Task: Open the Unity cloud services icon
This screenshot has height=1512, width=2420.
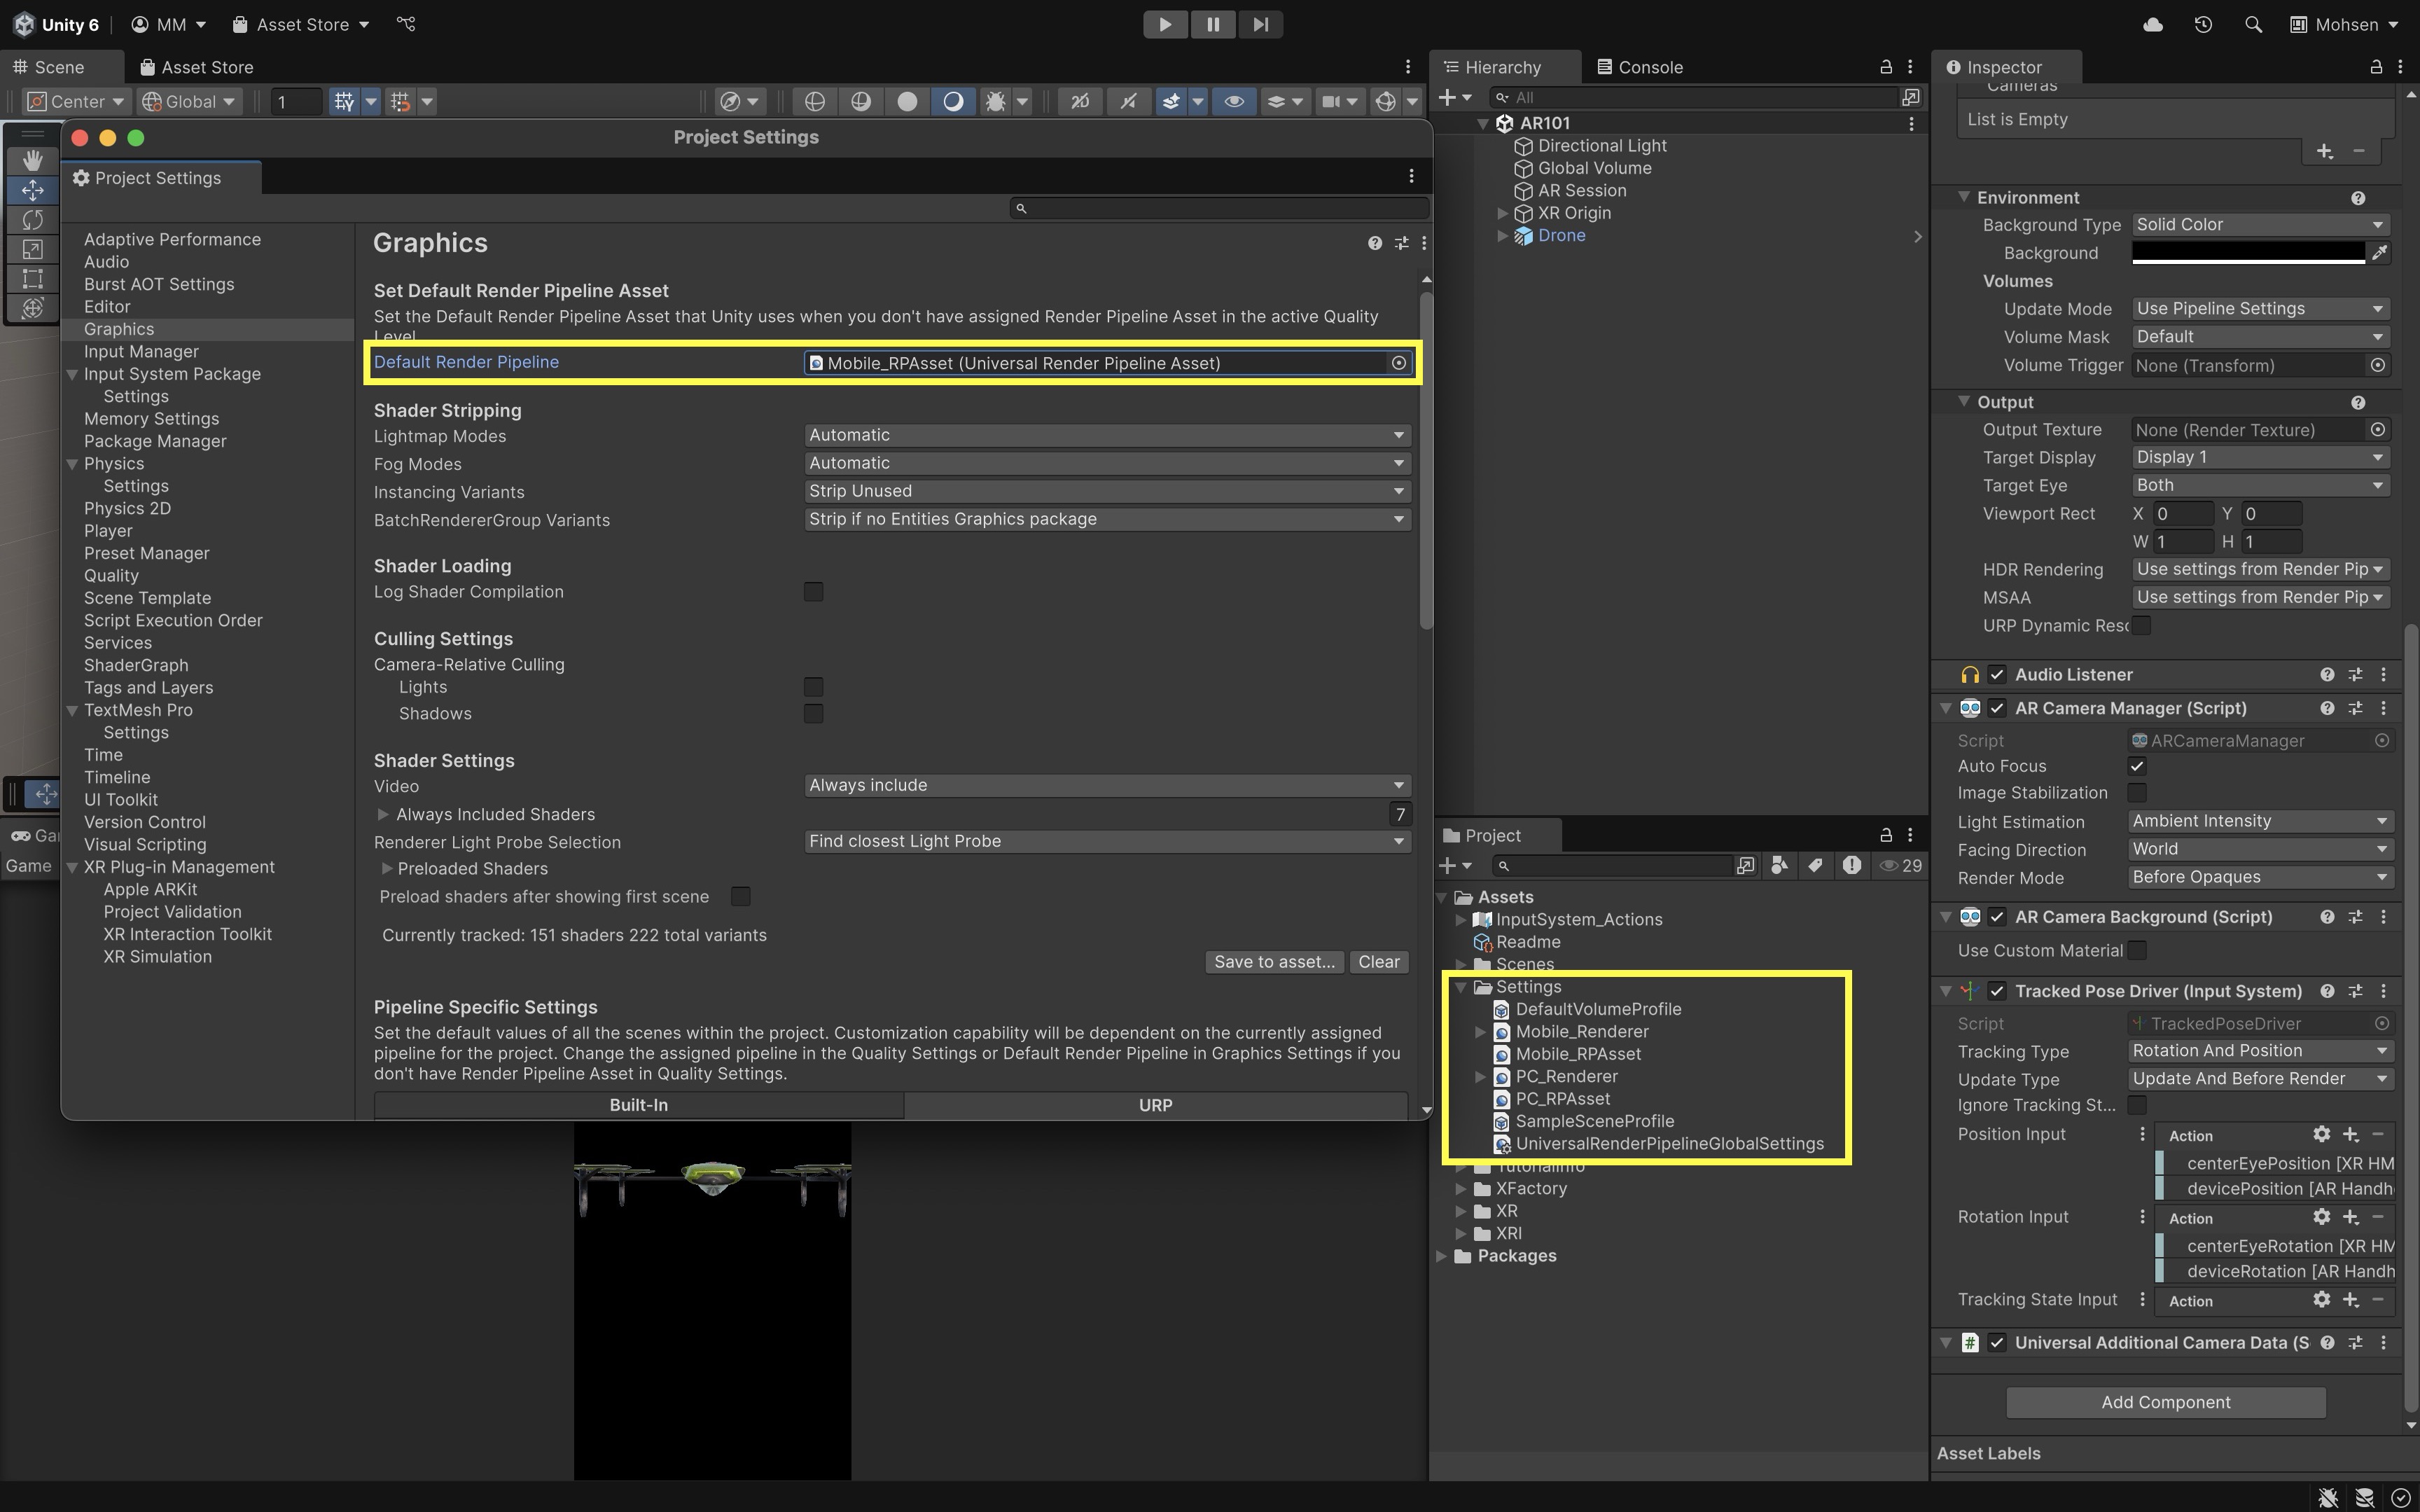Action: coord(2153,24)
